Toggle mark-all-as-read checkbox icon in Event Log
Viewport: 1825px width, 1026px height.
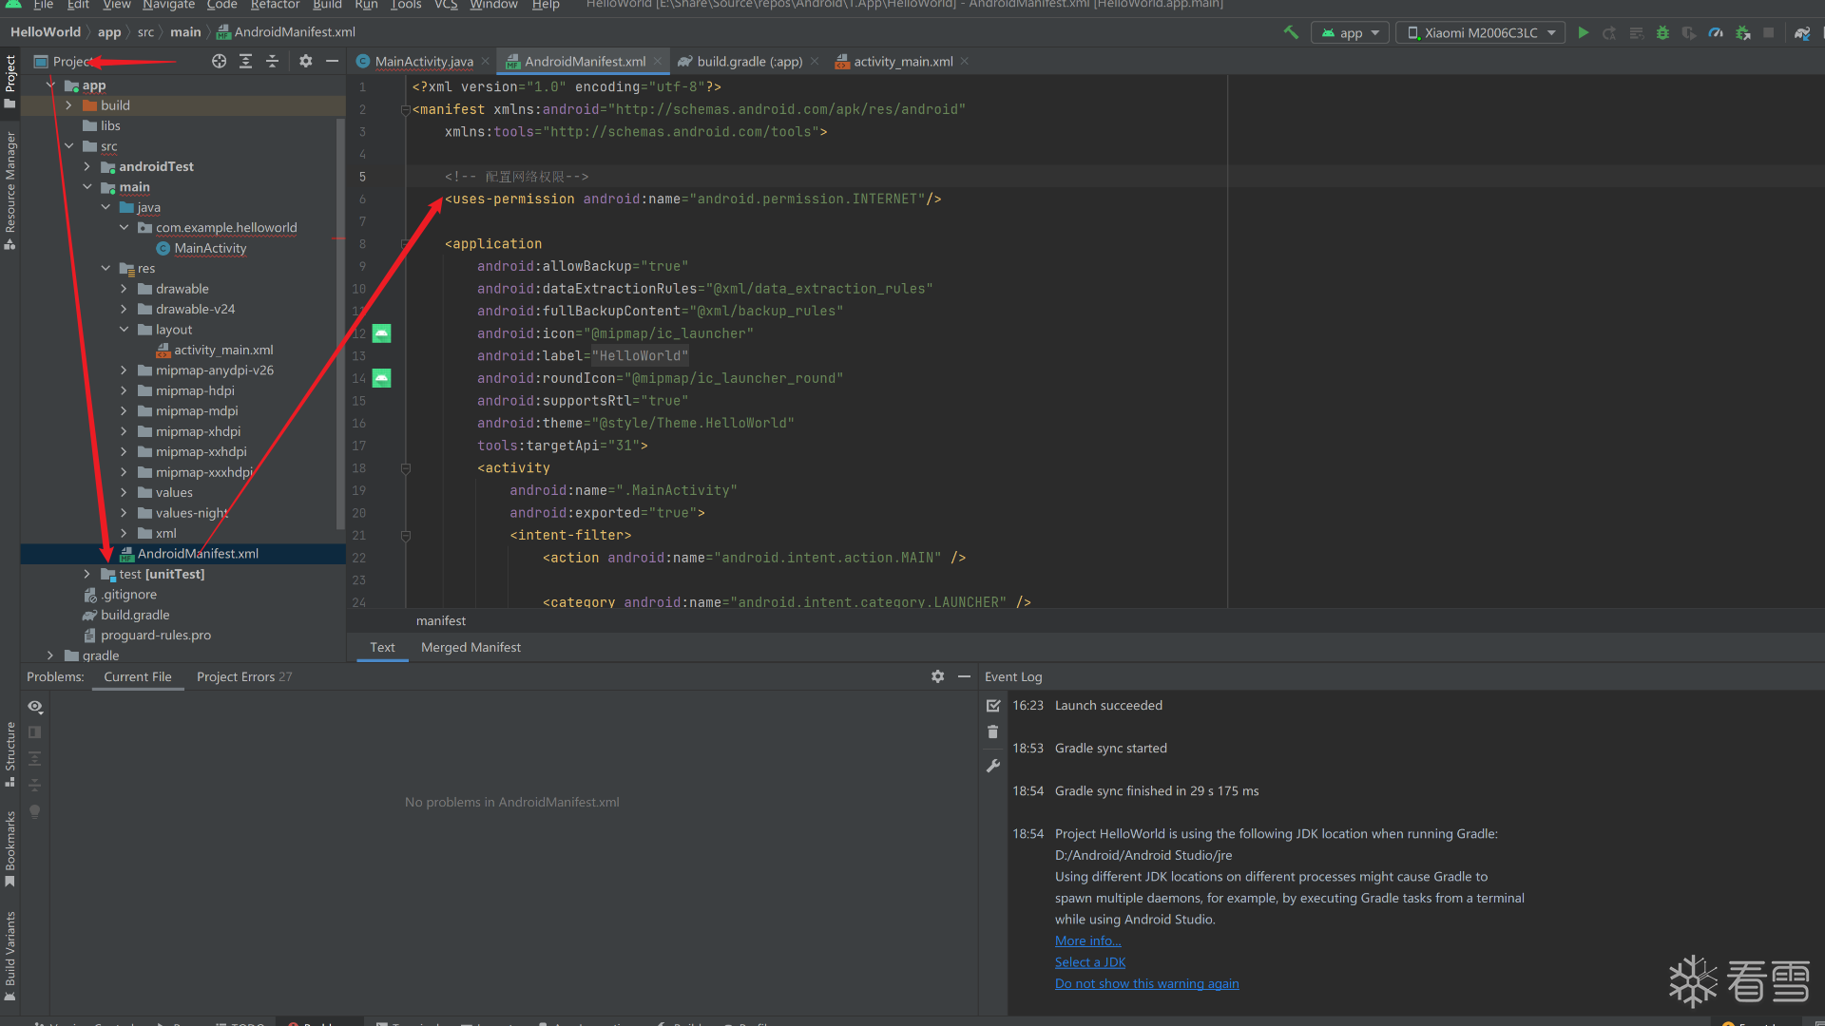tap(993, 706)
